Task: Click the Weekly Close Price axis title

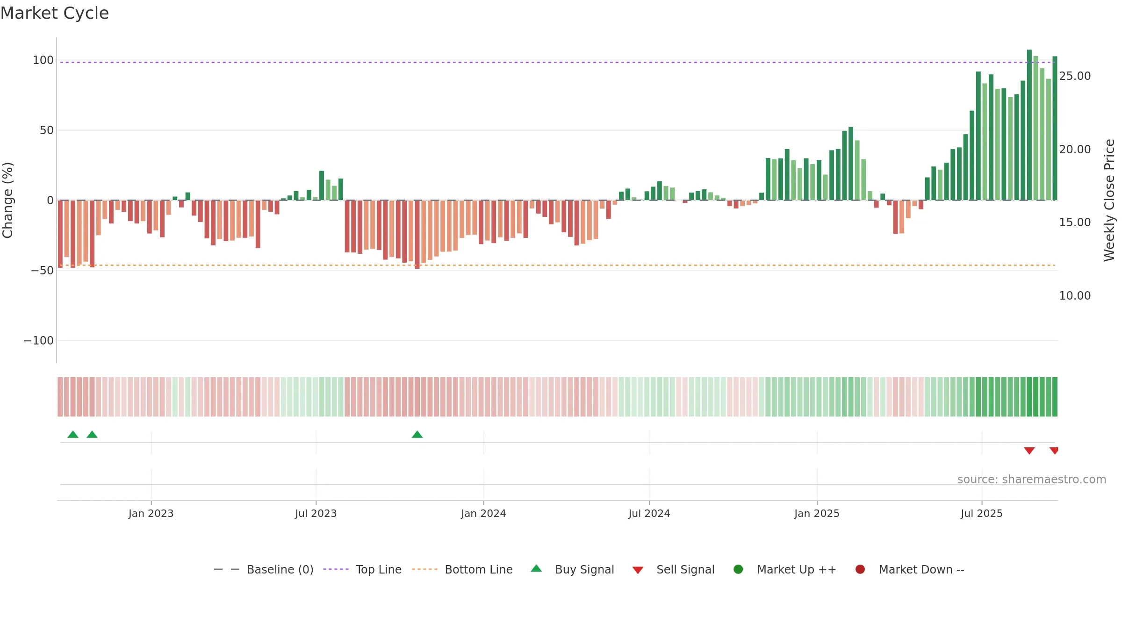Action: [1109, 200]
